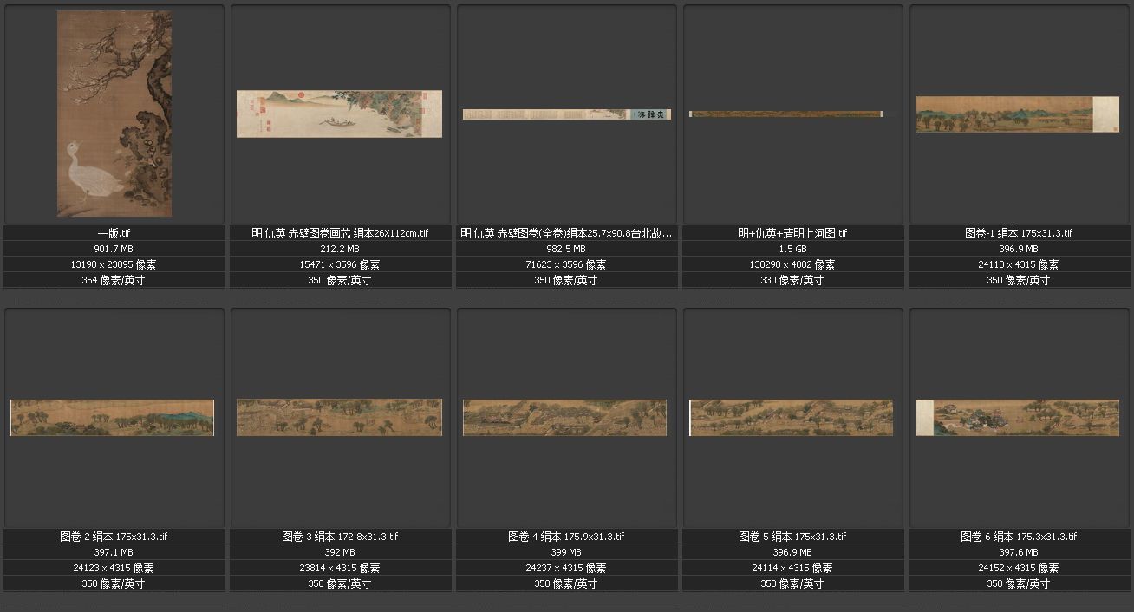Open the 赤壁图卷画芯 boat scroll thumbnail

click(339, 114)
